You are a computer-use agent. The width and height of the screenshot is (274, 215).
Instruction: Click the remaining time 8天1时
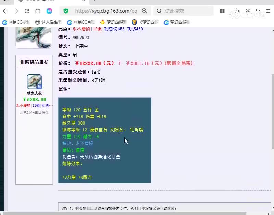pos(98,81)
